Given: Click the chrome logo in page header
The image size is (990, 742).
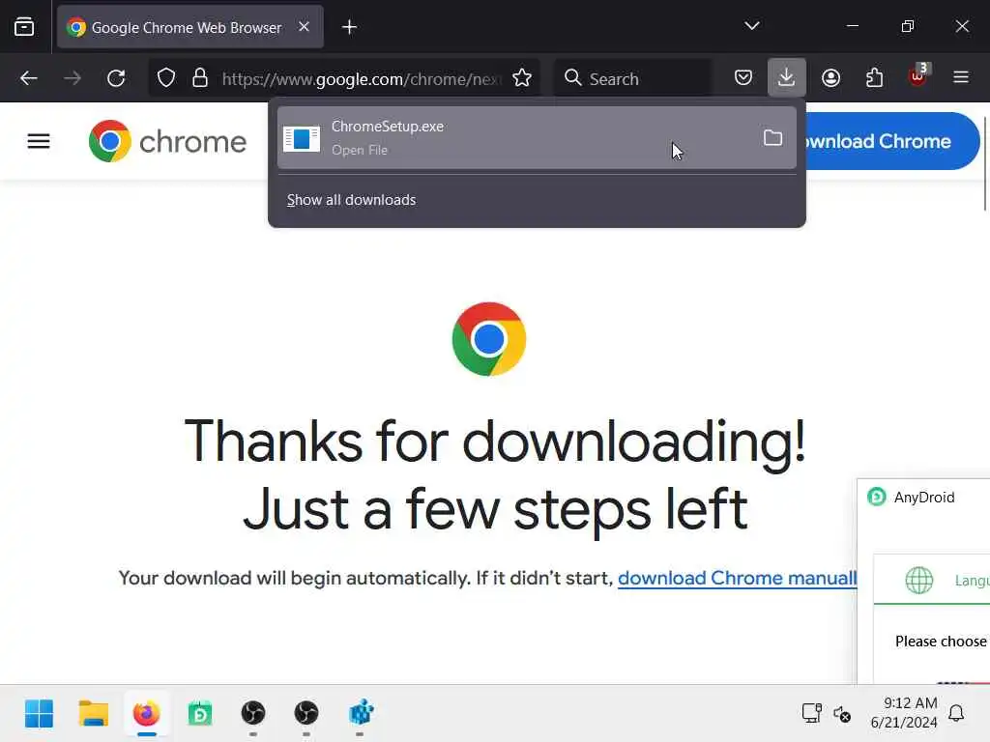Looking at the screenshot, I should tap(167, 141).
